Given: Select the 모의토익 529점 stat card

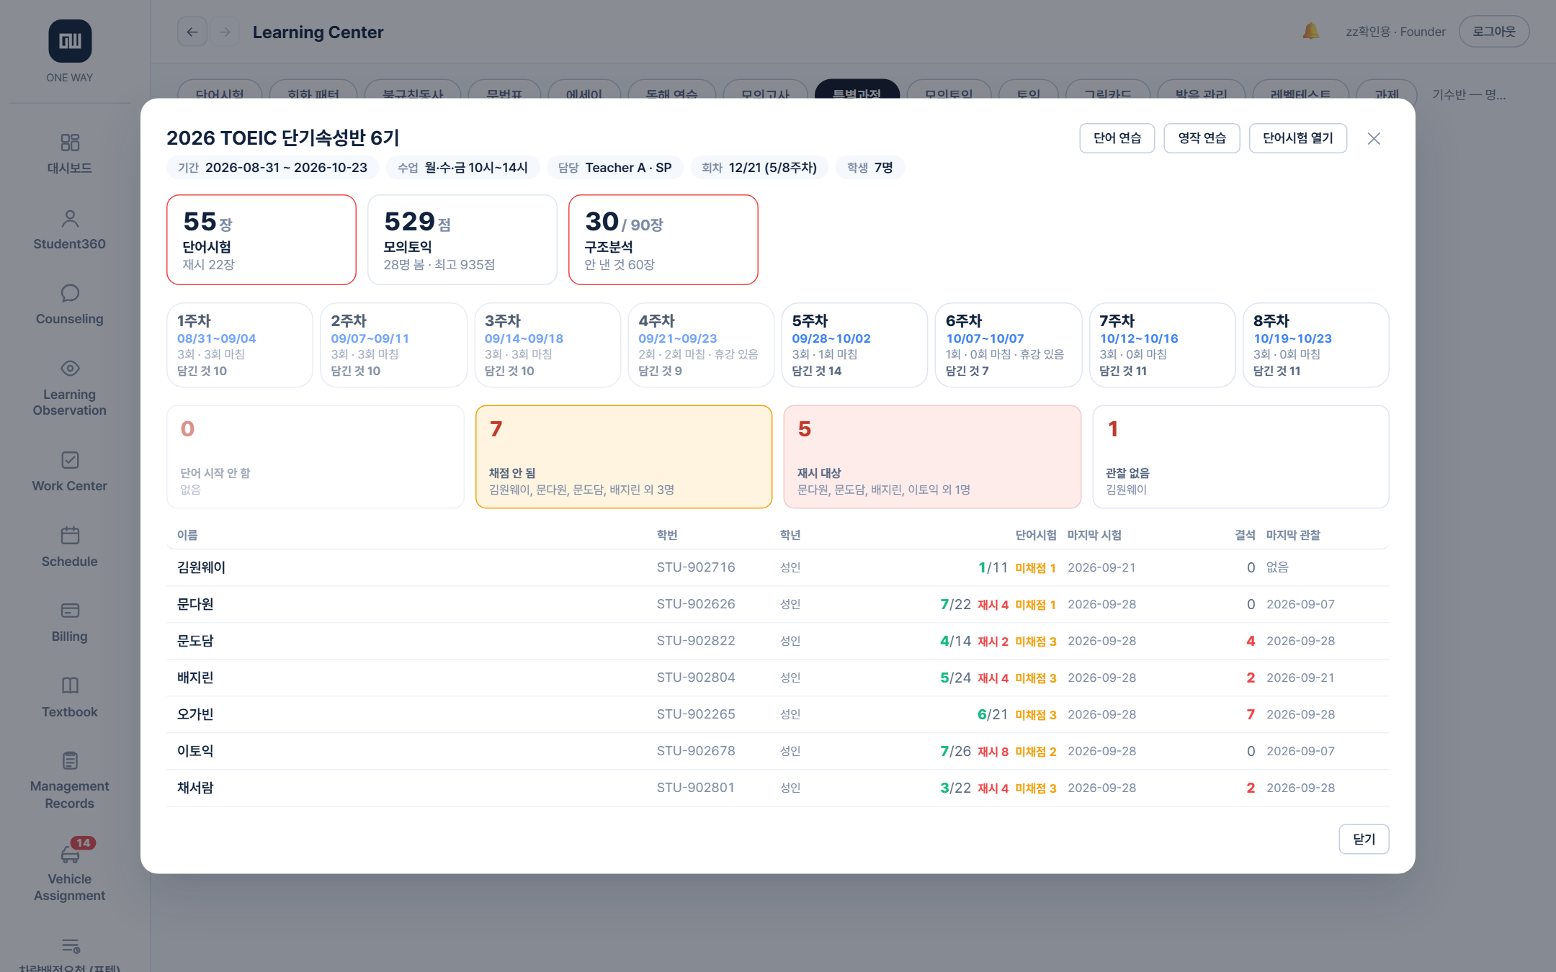Looking at the screenshot, I should pyautogui.click(x=462, y=240).
